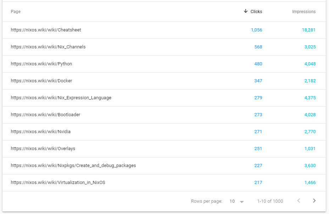Click the 1,056 clicks value
This screenshot has width=329, height=214.
256,30
